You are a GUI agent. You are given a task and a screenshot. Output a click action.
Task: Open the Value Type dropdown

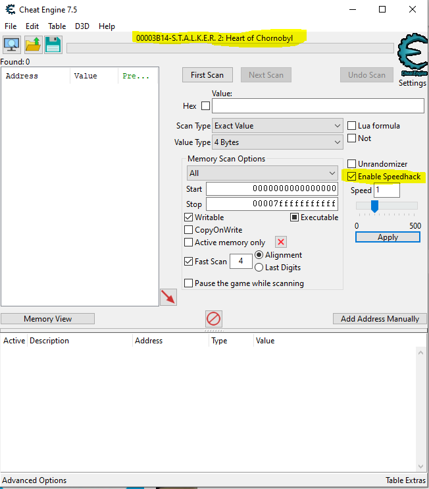coord(278,142)
